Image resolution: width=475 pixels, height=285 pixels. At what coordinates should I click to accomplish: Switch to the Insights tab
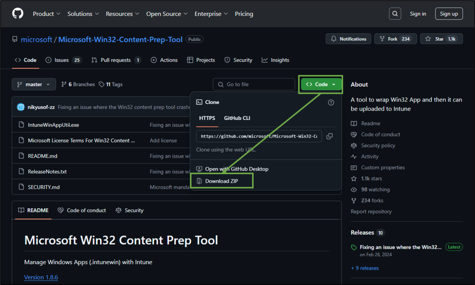[x=275, y=60]
